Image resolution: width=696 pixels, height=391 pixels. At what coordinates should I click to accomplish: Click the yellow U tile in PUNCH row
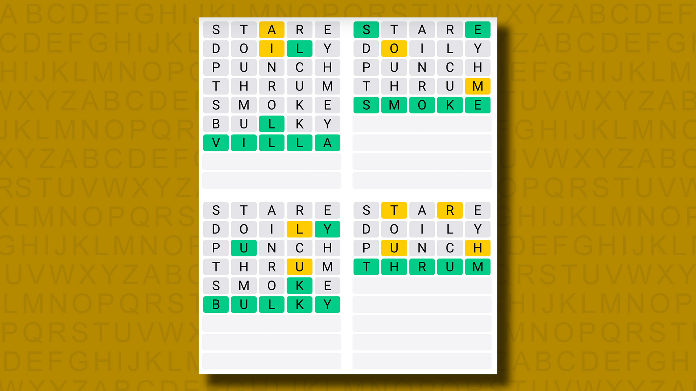[392, 247]
